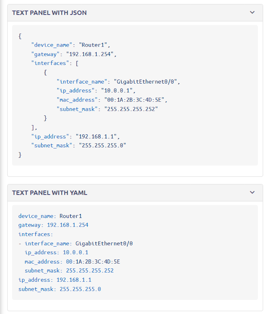This screenshot has height=314, width=272.
Task: Click the JSON "255.255.255.252" subnet mask value
Action: point(131,109)
